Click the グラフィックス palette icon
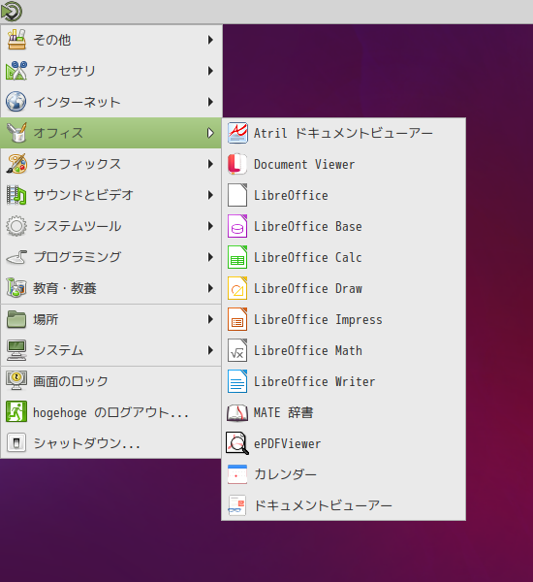The width and height of the screenshot is (533, 582). tap(16, 164)
